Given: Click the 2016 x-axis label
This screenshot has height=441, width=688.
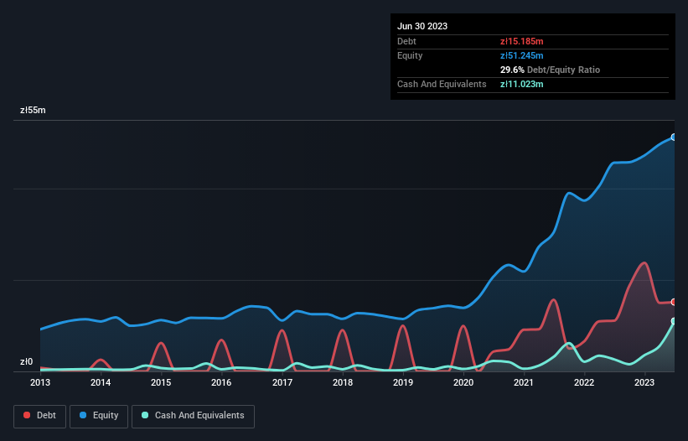Looking at the screenshot, I should (x=221, y=382).
